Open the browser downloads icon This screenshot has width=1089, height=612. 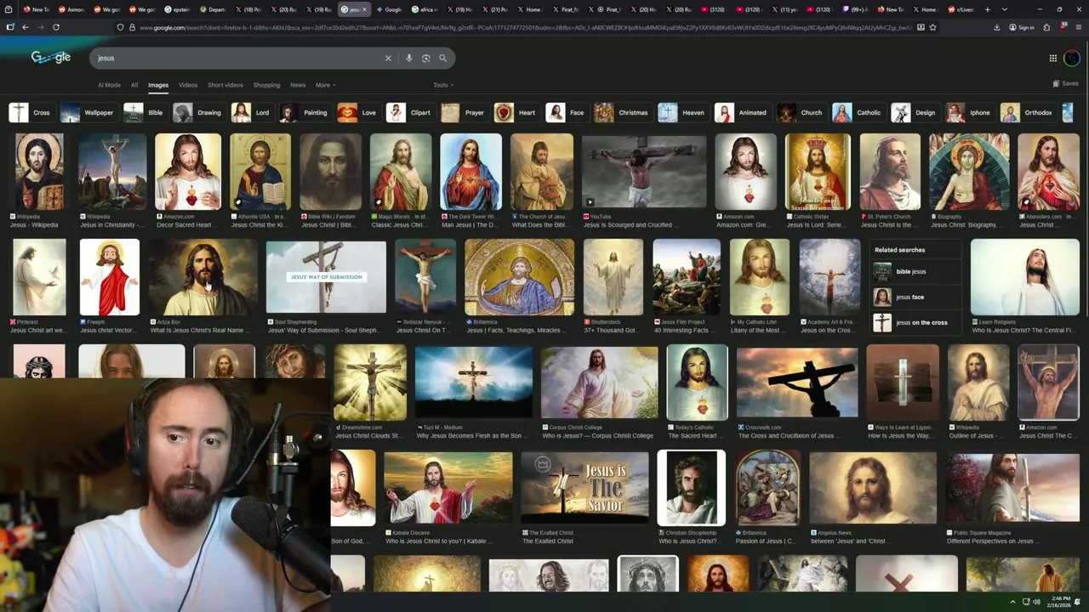[997, 27]
